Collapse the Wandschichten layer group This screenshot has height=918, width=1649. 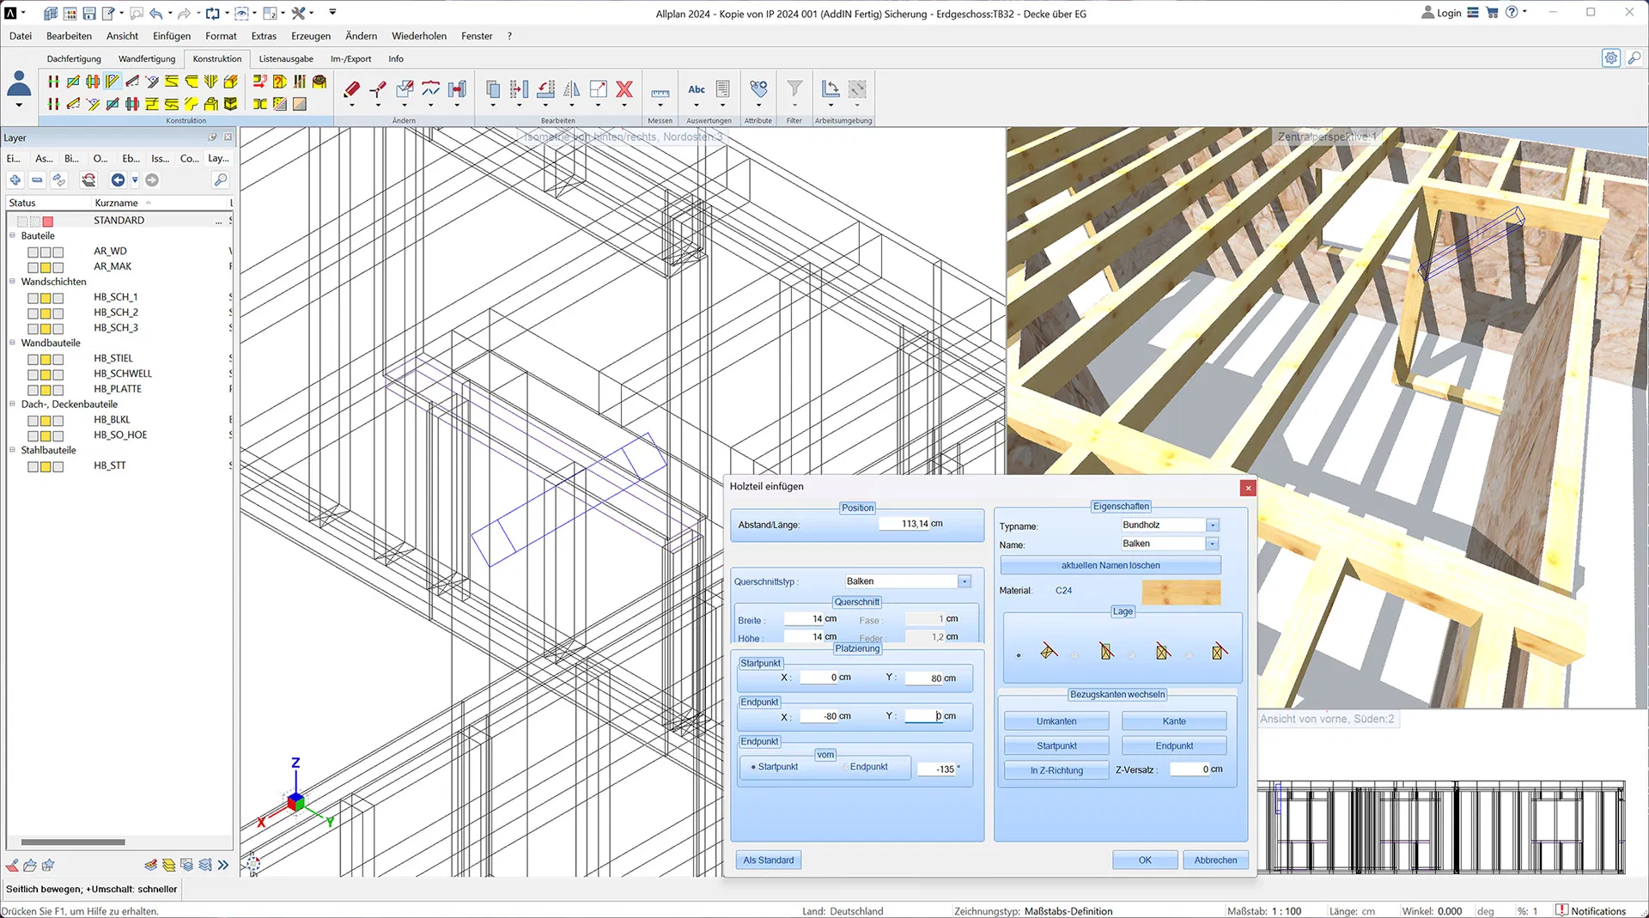point(13,282)
